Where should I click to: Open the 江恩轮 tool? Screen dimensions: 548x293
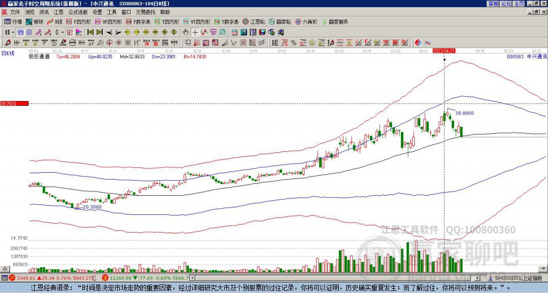pyautogui.click(x=254, y=21)
